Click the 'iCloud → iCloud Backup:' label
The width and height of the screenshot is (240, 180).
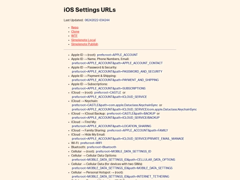(x=88, y=113)
